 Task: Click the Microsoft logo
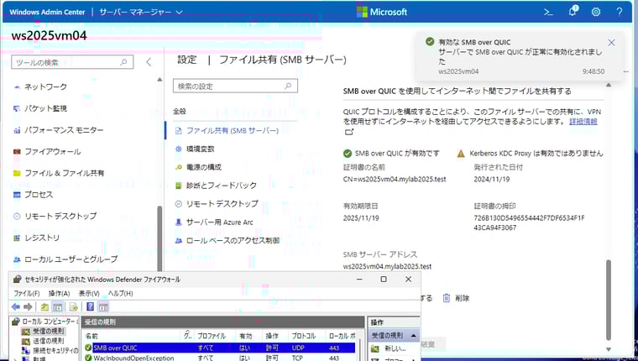382,13
